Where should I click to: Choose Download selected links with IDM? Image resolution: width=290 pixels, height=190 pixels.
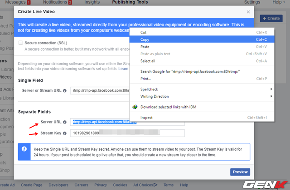tap(202, 107)
